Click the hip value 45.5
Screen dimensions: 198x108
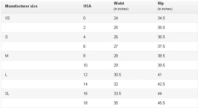click(161, 103)
